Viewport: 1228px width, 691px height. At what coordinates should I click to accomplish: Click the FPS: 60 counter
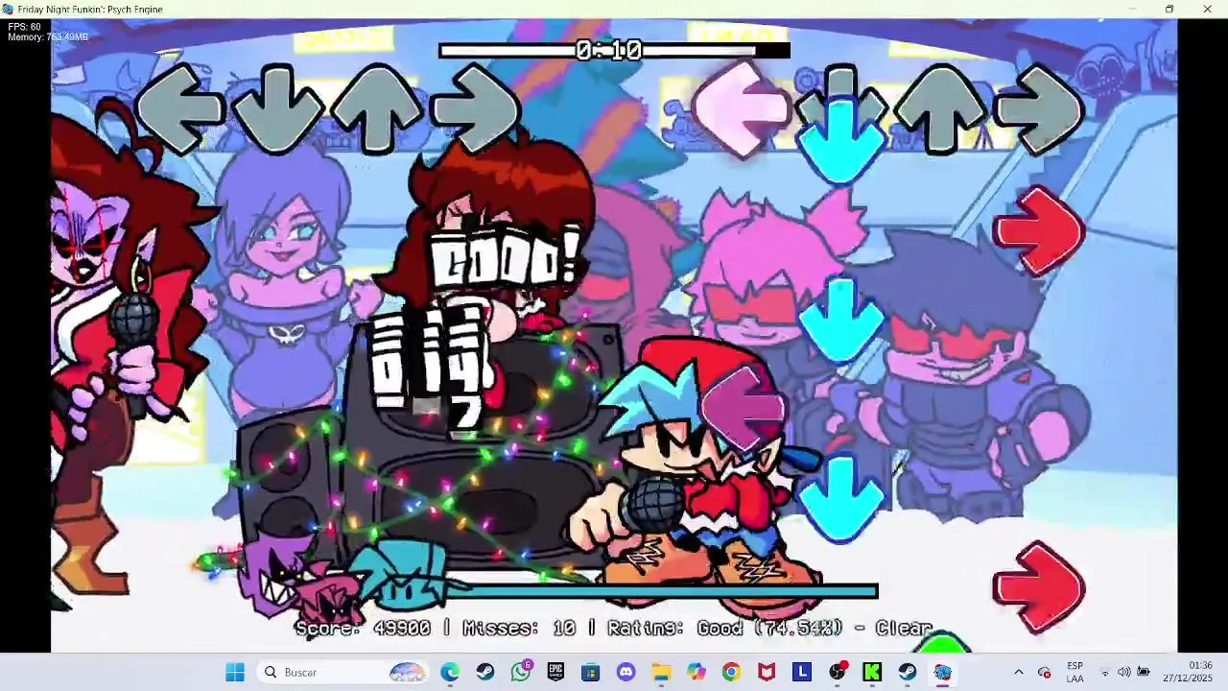click(x=24, y=27)
